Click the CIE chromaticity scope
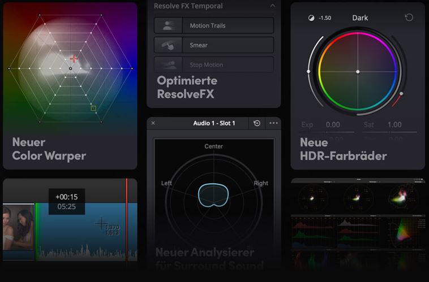This screenshot has width=429, height=282. point(402,232)
